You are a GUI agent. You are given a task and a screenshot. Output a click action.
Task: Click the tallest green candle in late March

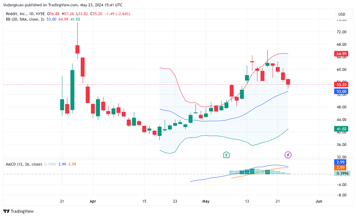click(72, 89)
